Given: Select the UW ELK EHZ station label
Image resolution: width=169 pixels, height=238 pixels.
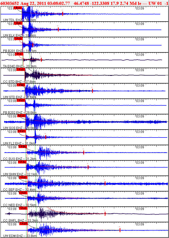Looking at the screenshot, I should pyautogui.click(x=20, y=35).
